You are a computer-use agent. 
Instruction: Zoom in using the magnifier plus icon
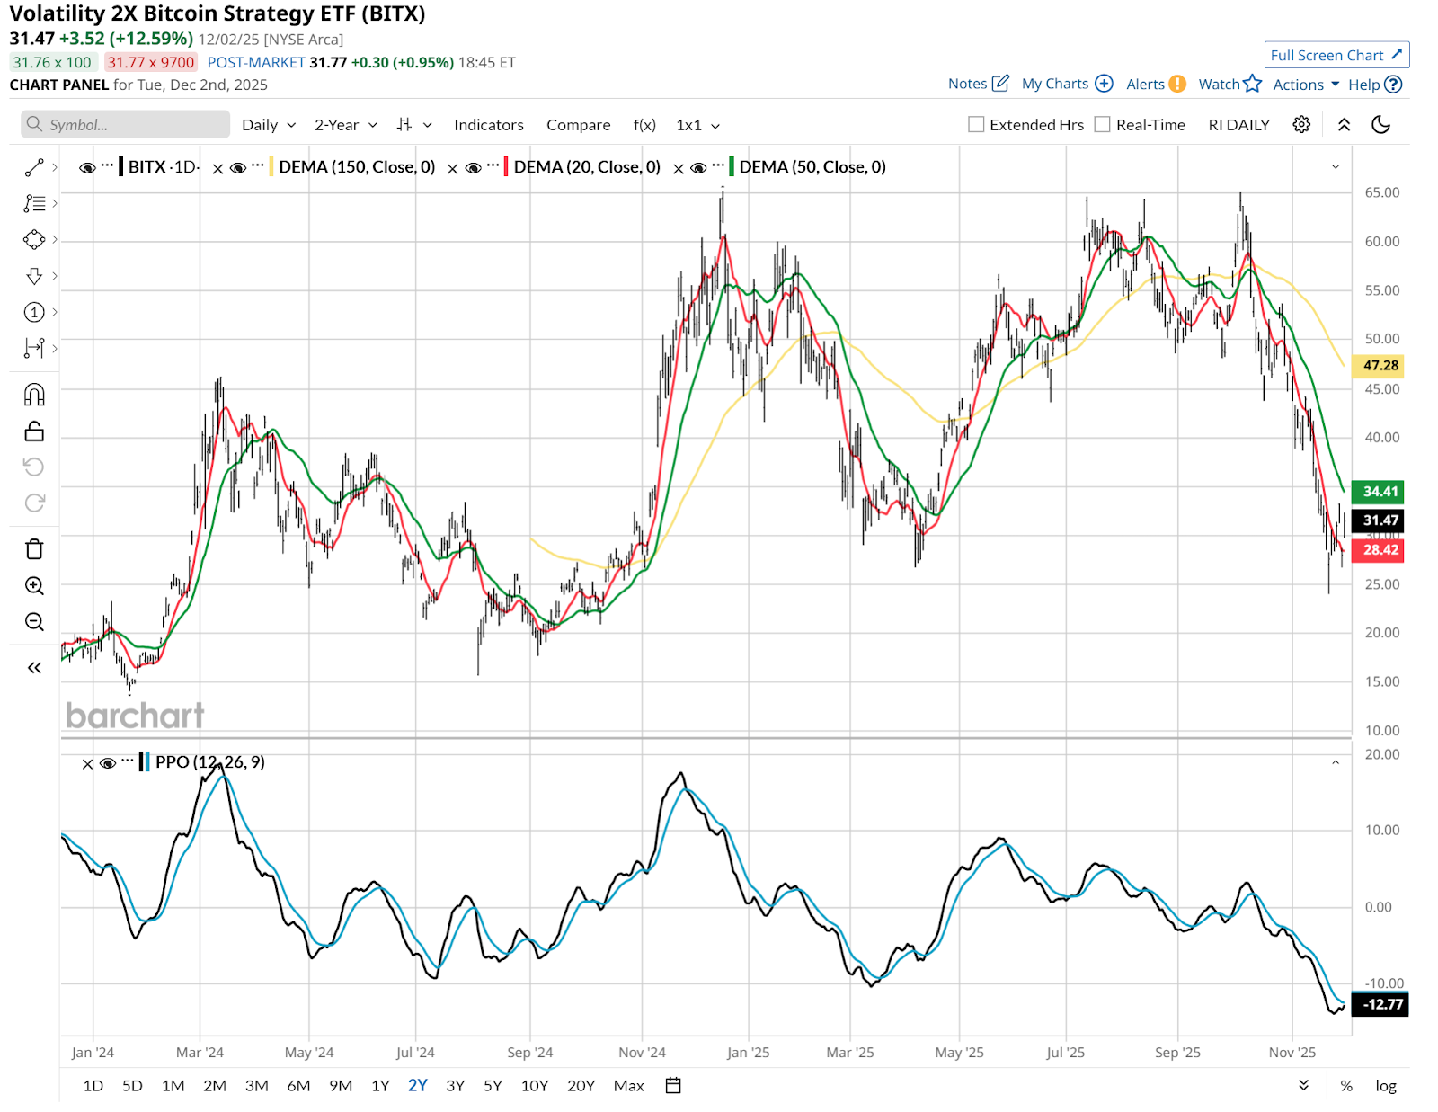click(x=34, y=586)
